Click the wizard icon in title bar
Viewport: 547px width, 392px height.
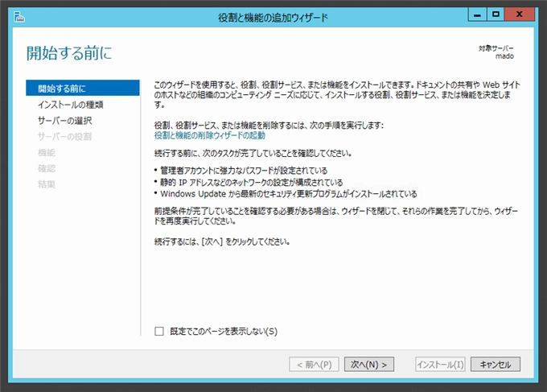[19, 16]
